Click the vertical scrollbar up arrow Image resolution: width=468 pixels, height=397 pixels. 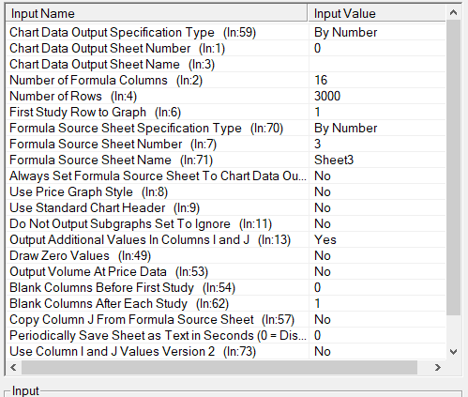click(453, 13)
